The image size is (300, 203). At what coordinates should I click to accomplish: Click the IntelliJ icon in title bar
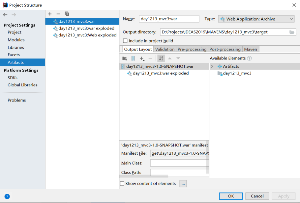[5, 5]
